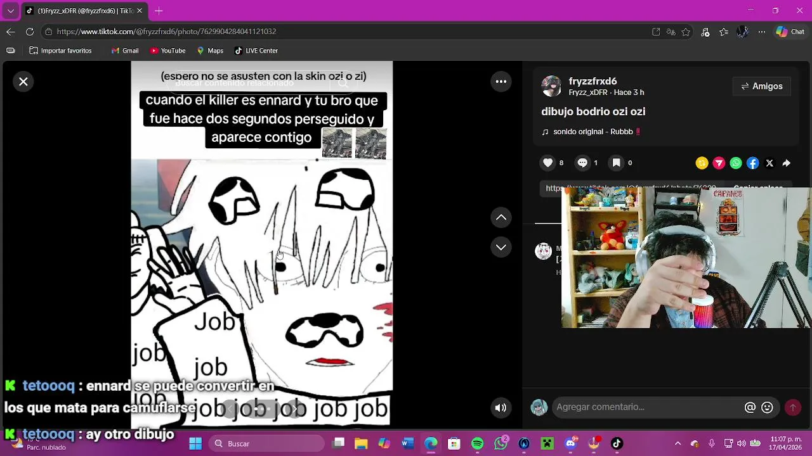Open favorites list icon
812x456 pixels.
point(724,32)
